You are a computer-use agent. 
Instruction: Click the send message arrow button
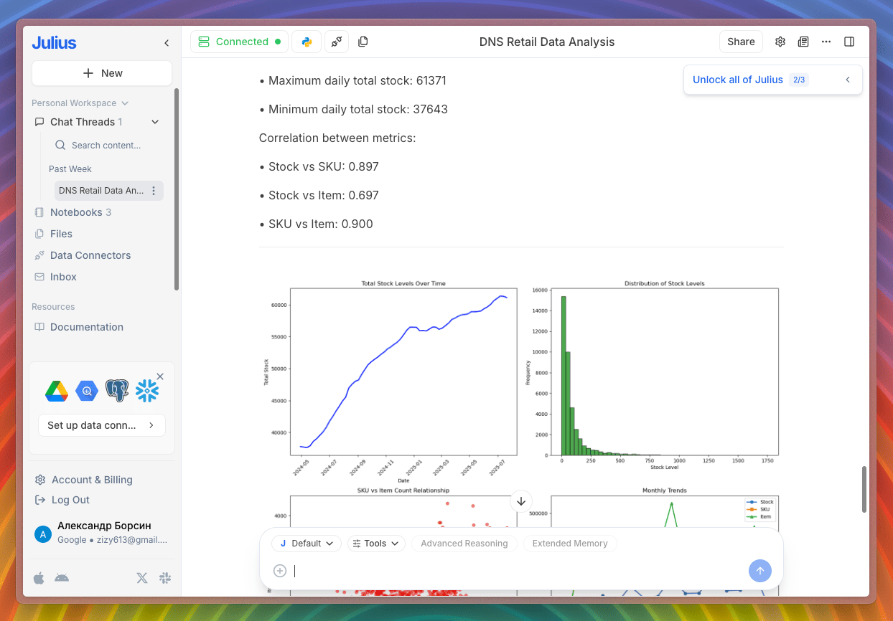760,571
